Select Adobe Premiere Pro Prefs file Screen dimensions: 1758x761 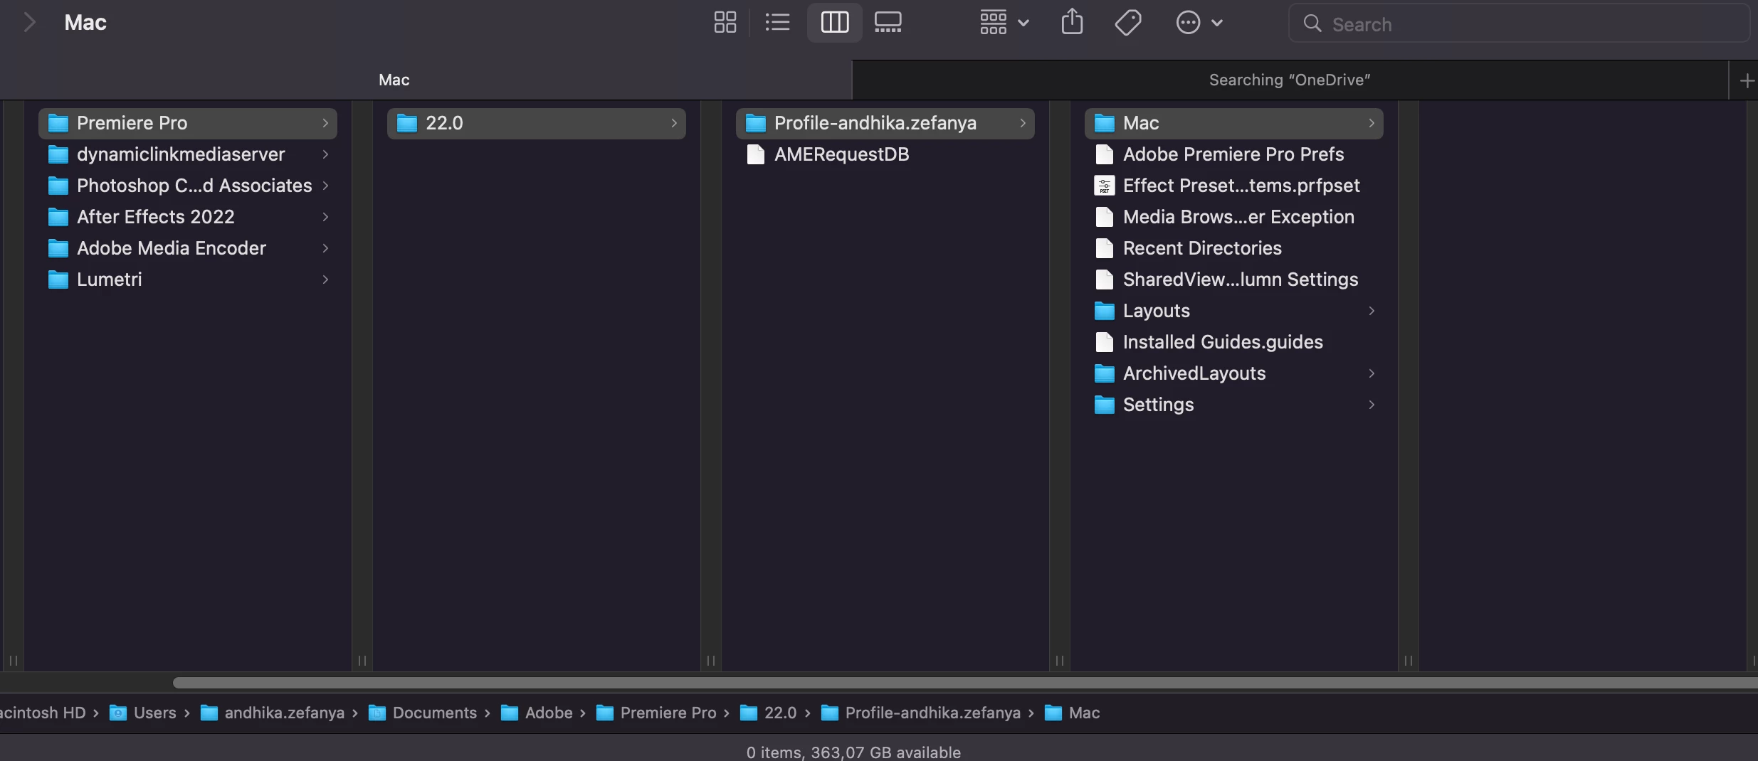[1234, 154]
